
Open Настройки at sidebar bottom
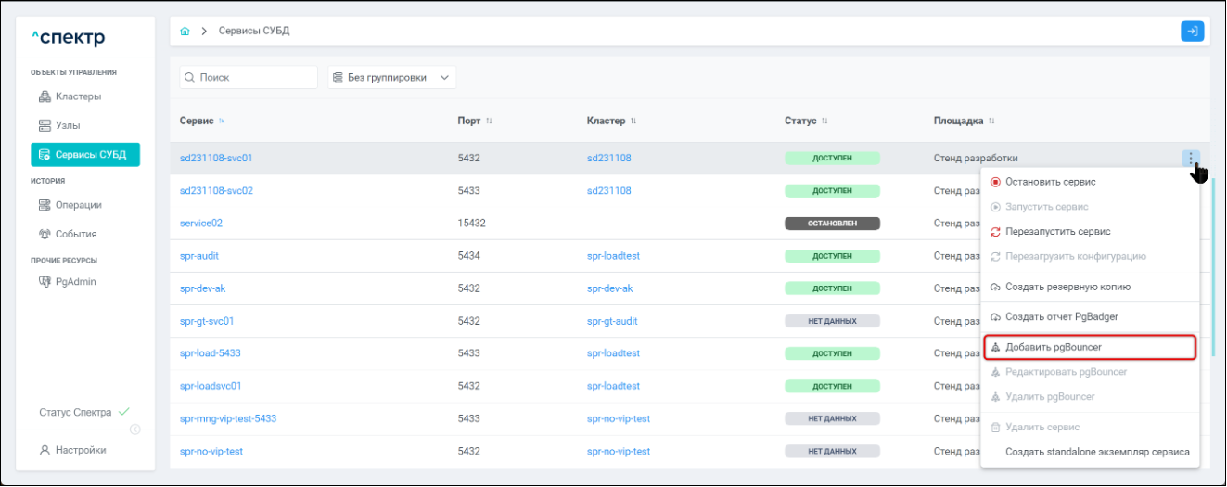pyautogui.click(x=81, y=450)
